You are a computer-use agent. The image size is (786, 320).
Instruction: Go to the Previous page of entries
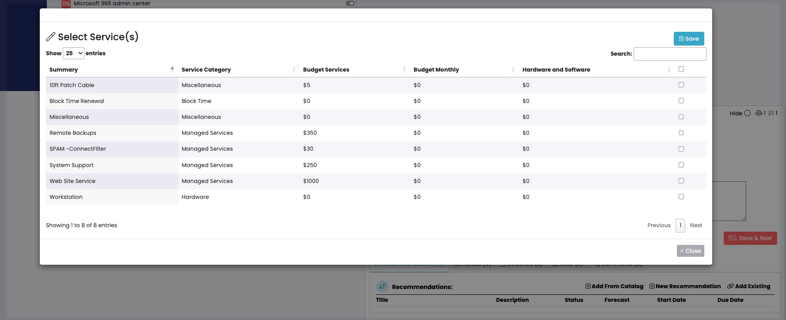click(659, 225)
